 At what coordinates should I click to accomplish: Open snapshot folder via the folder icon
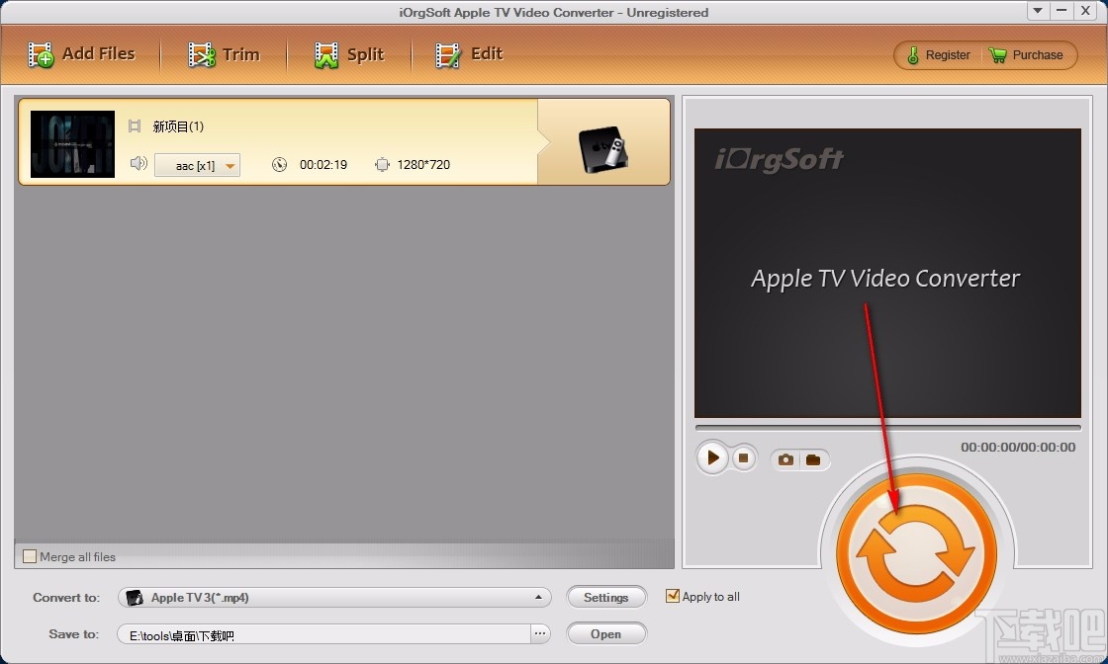[813, 458]
